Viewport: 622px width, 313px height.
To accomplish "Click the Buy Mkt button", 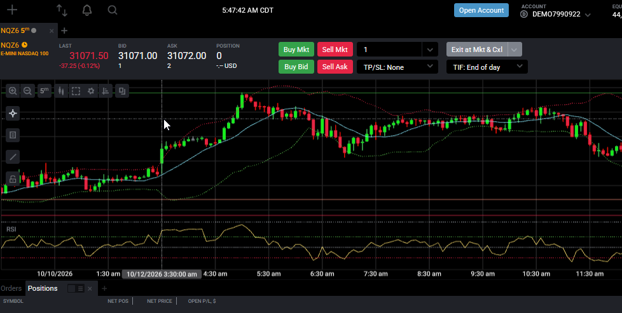I will (x=296, y=50).
